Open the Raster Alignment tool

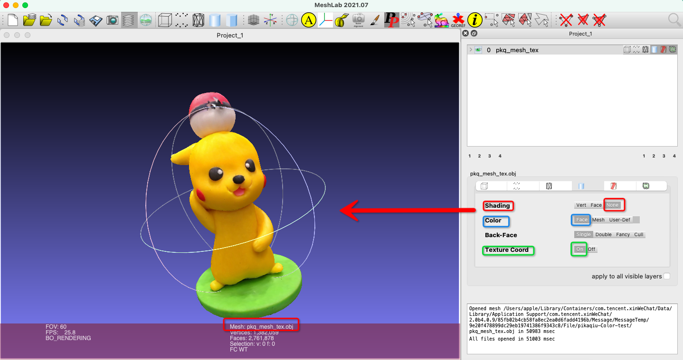click(358, 20)
